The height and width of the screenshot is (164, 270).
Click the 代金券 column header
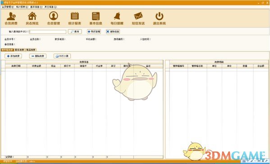click(99, 66)
